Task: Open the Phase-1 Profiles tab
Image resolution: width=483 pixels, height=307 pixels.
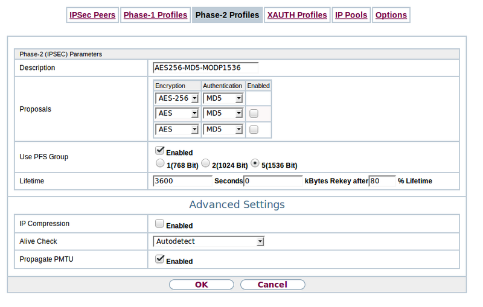Action: click(x=155, y=15)
